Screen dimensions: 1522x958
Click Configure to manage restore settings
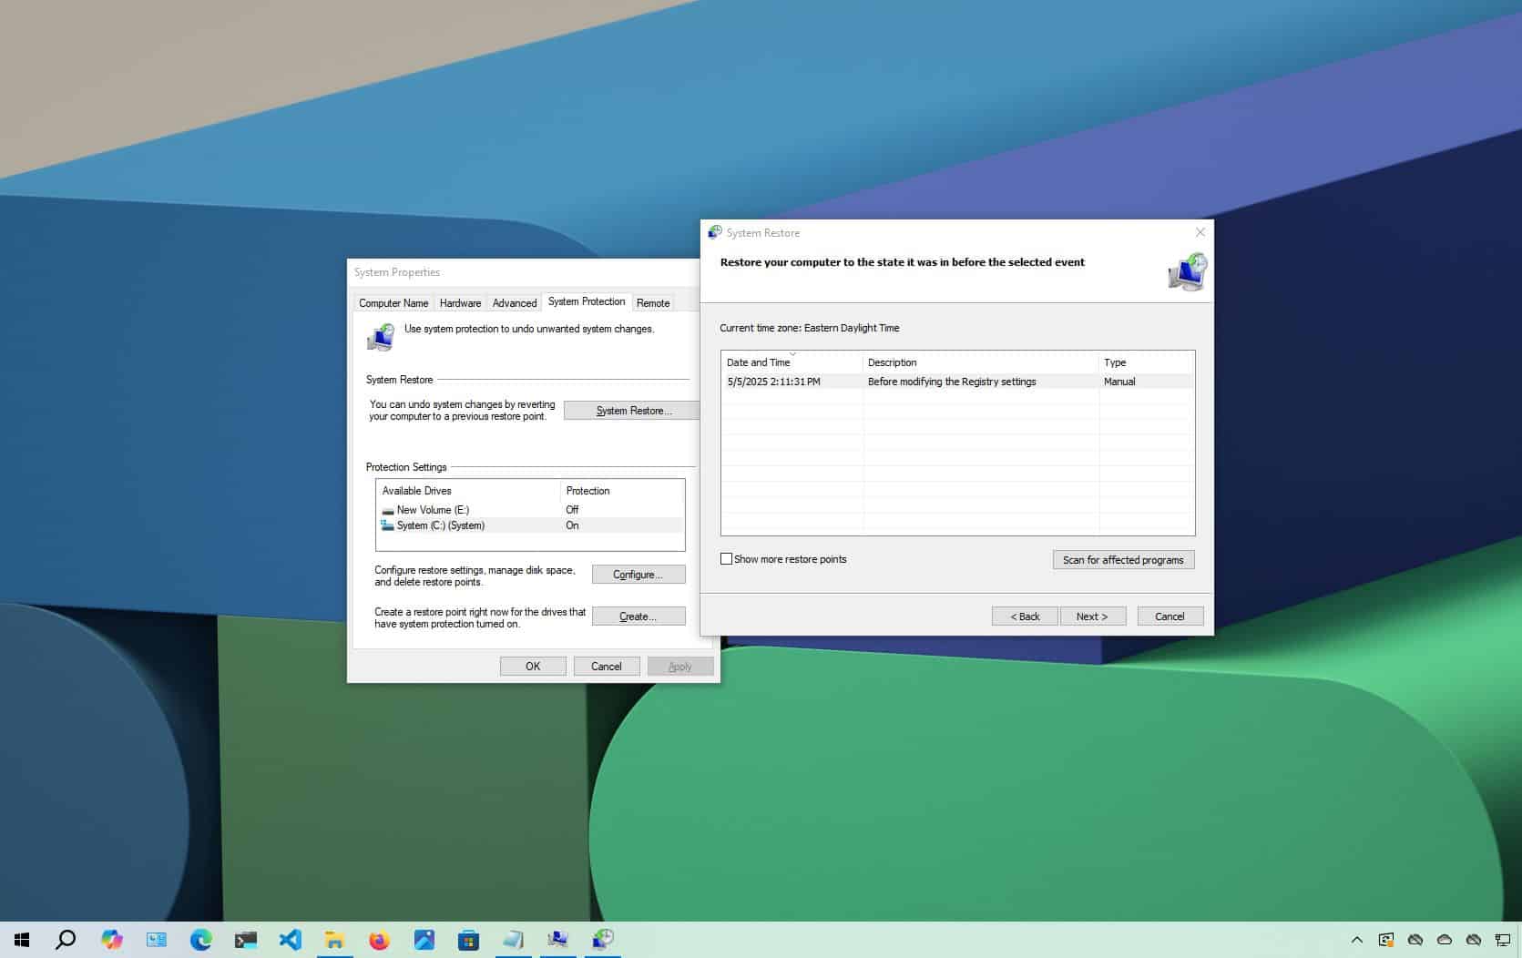[638, 574]
